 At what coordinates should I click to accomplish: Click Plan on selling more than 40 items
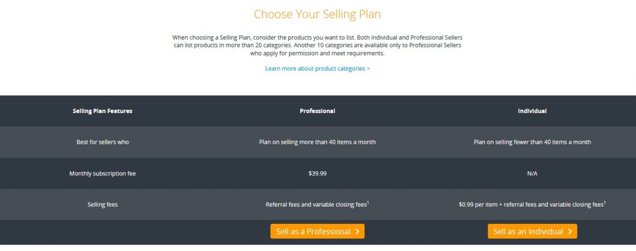(317, 142)
